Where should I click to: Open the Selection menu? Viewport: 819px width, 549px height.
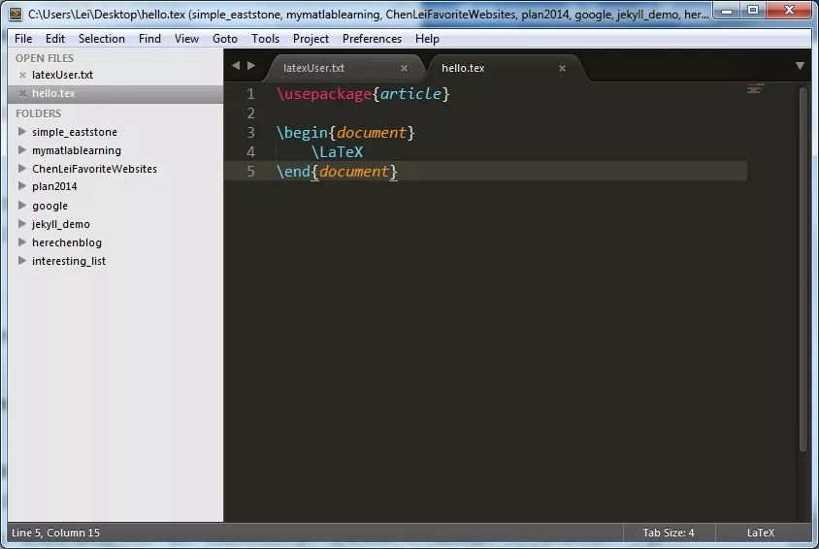coord(101,39)
